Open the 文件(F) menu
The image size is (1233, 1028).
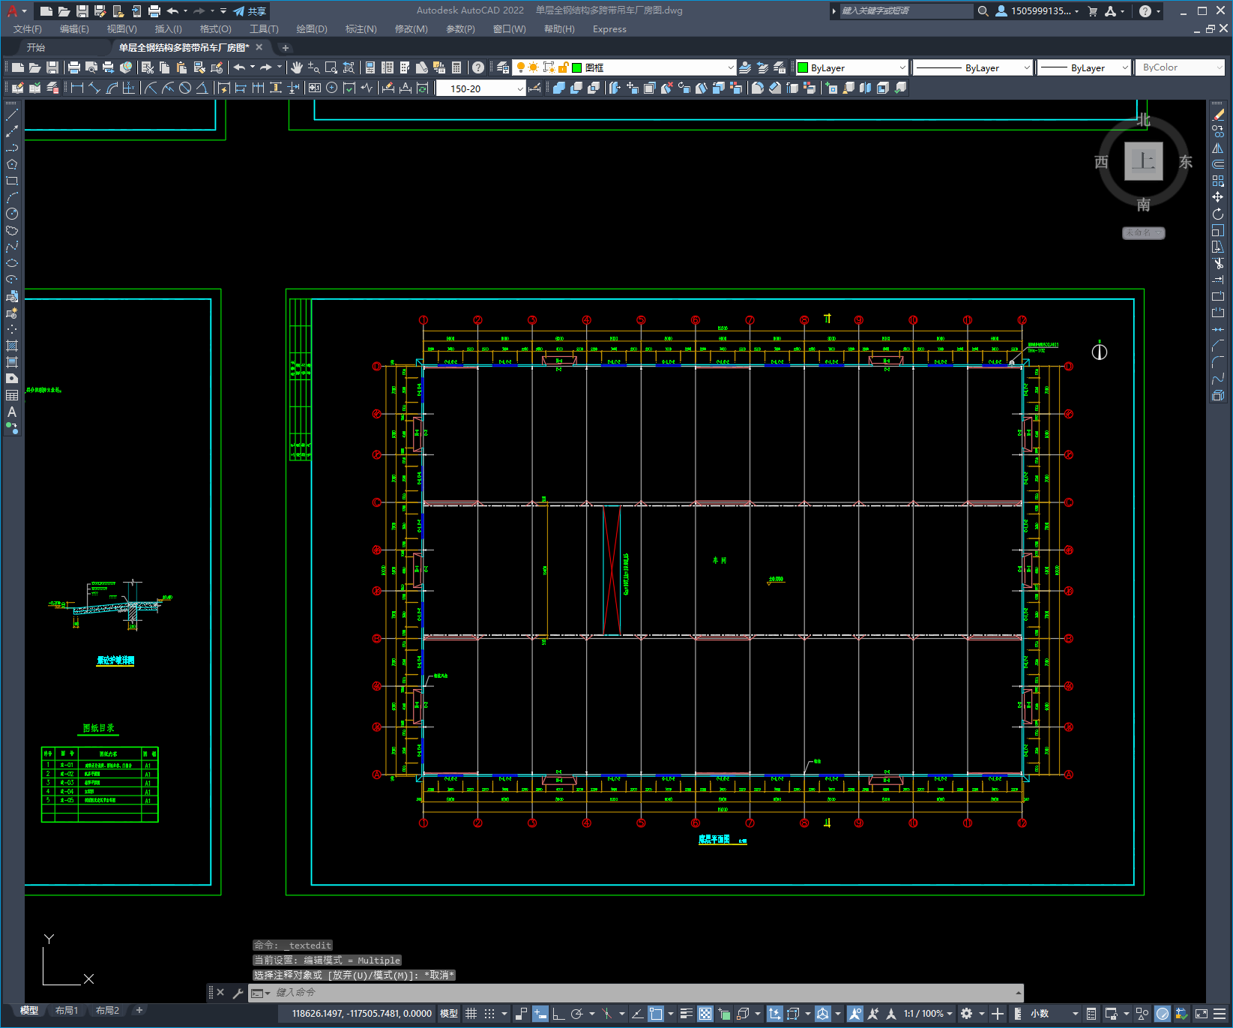28,29
